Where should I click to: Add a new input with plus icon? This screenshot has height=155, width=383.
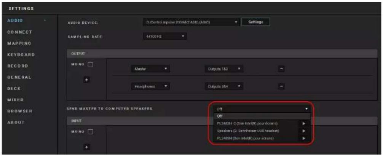pyautogui.click(x=87, y=147)
